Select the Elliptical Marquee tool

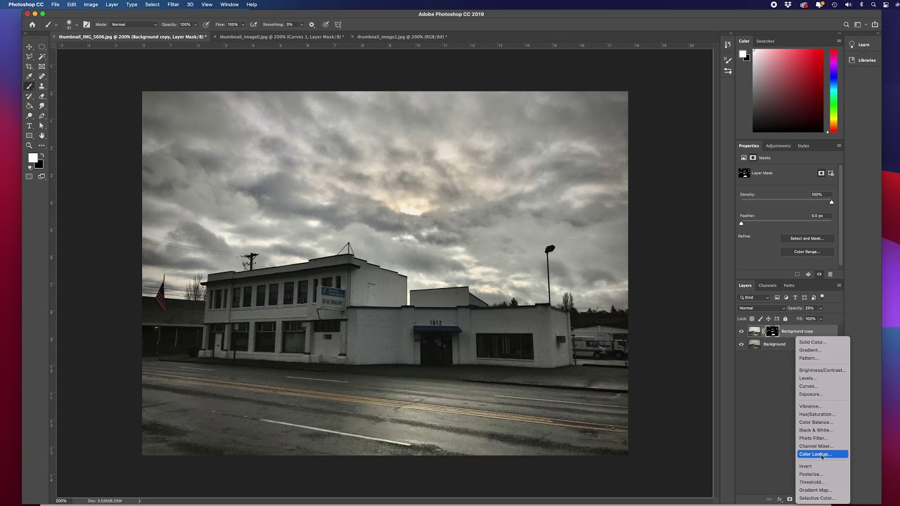coord(41,46)
